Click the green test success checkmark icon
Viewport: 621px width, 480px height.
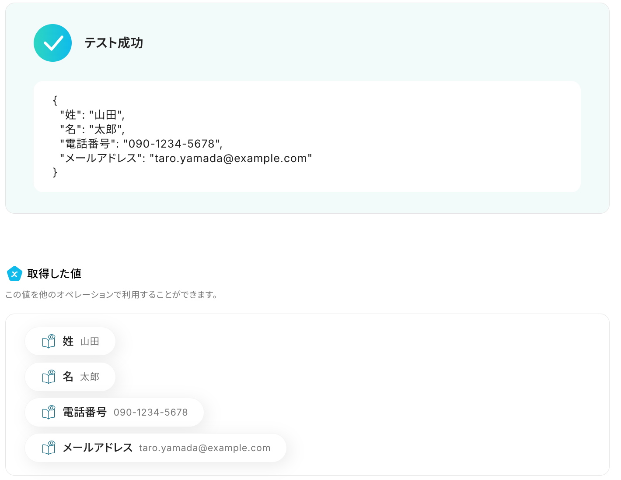[52, 43]
